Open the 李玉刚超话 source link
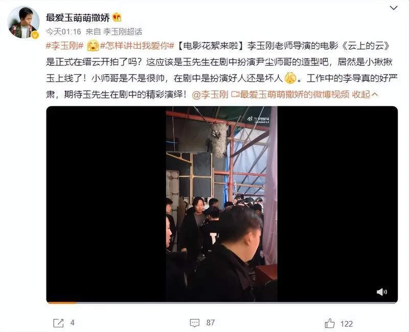 click(x=123, y=32)
